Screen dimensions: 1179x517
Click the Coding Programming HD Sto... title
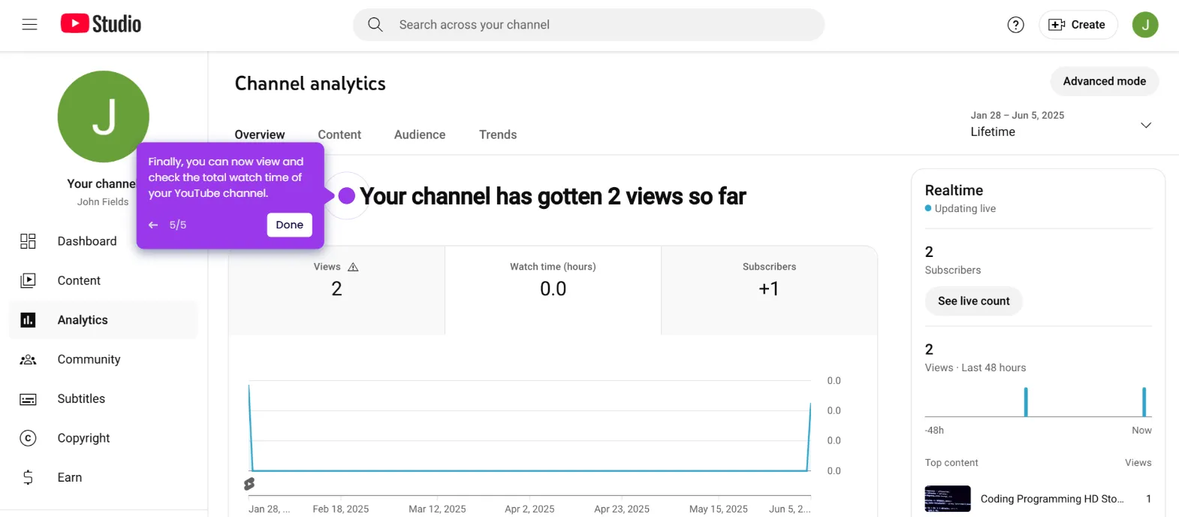[1052, 499]
